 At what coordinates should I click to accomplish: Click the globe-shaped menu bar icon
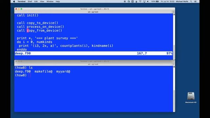[129, 1]
